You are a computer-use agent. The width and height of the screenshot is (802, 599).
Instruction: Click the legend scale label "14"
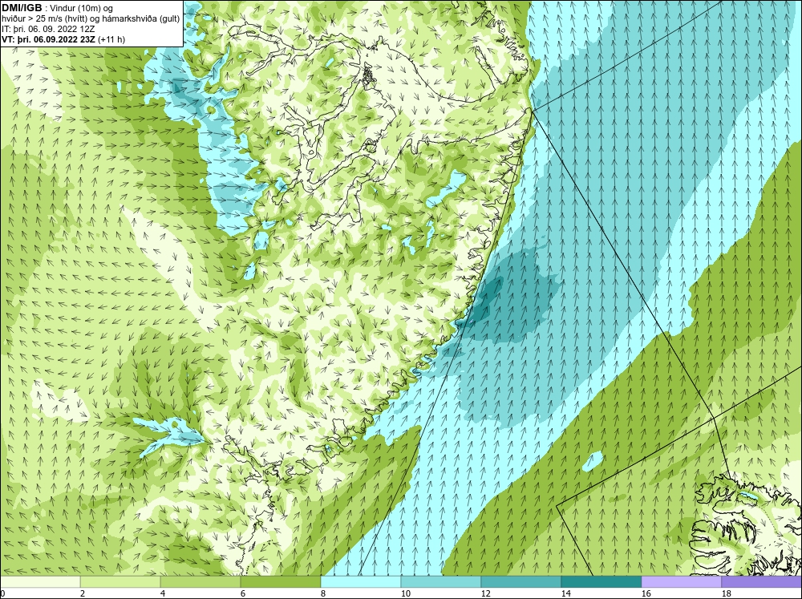pos(566,593)
